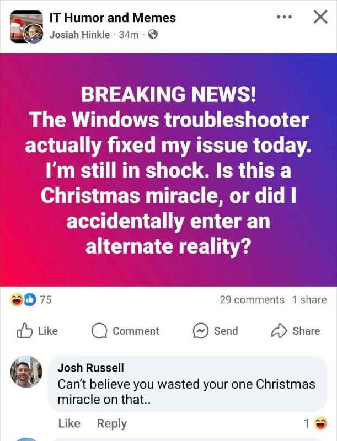This screenshot has width=337, height=441.
Task: Open the 1 share link
Action: pos(309,300)
